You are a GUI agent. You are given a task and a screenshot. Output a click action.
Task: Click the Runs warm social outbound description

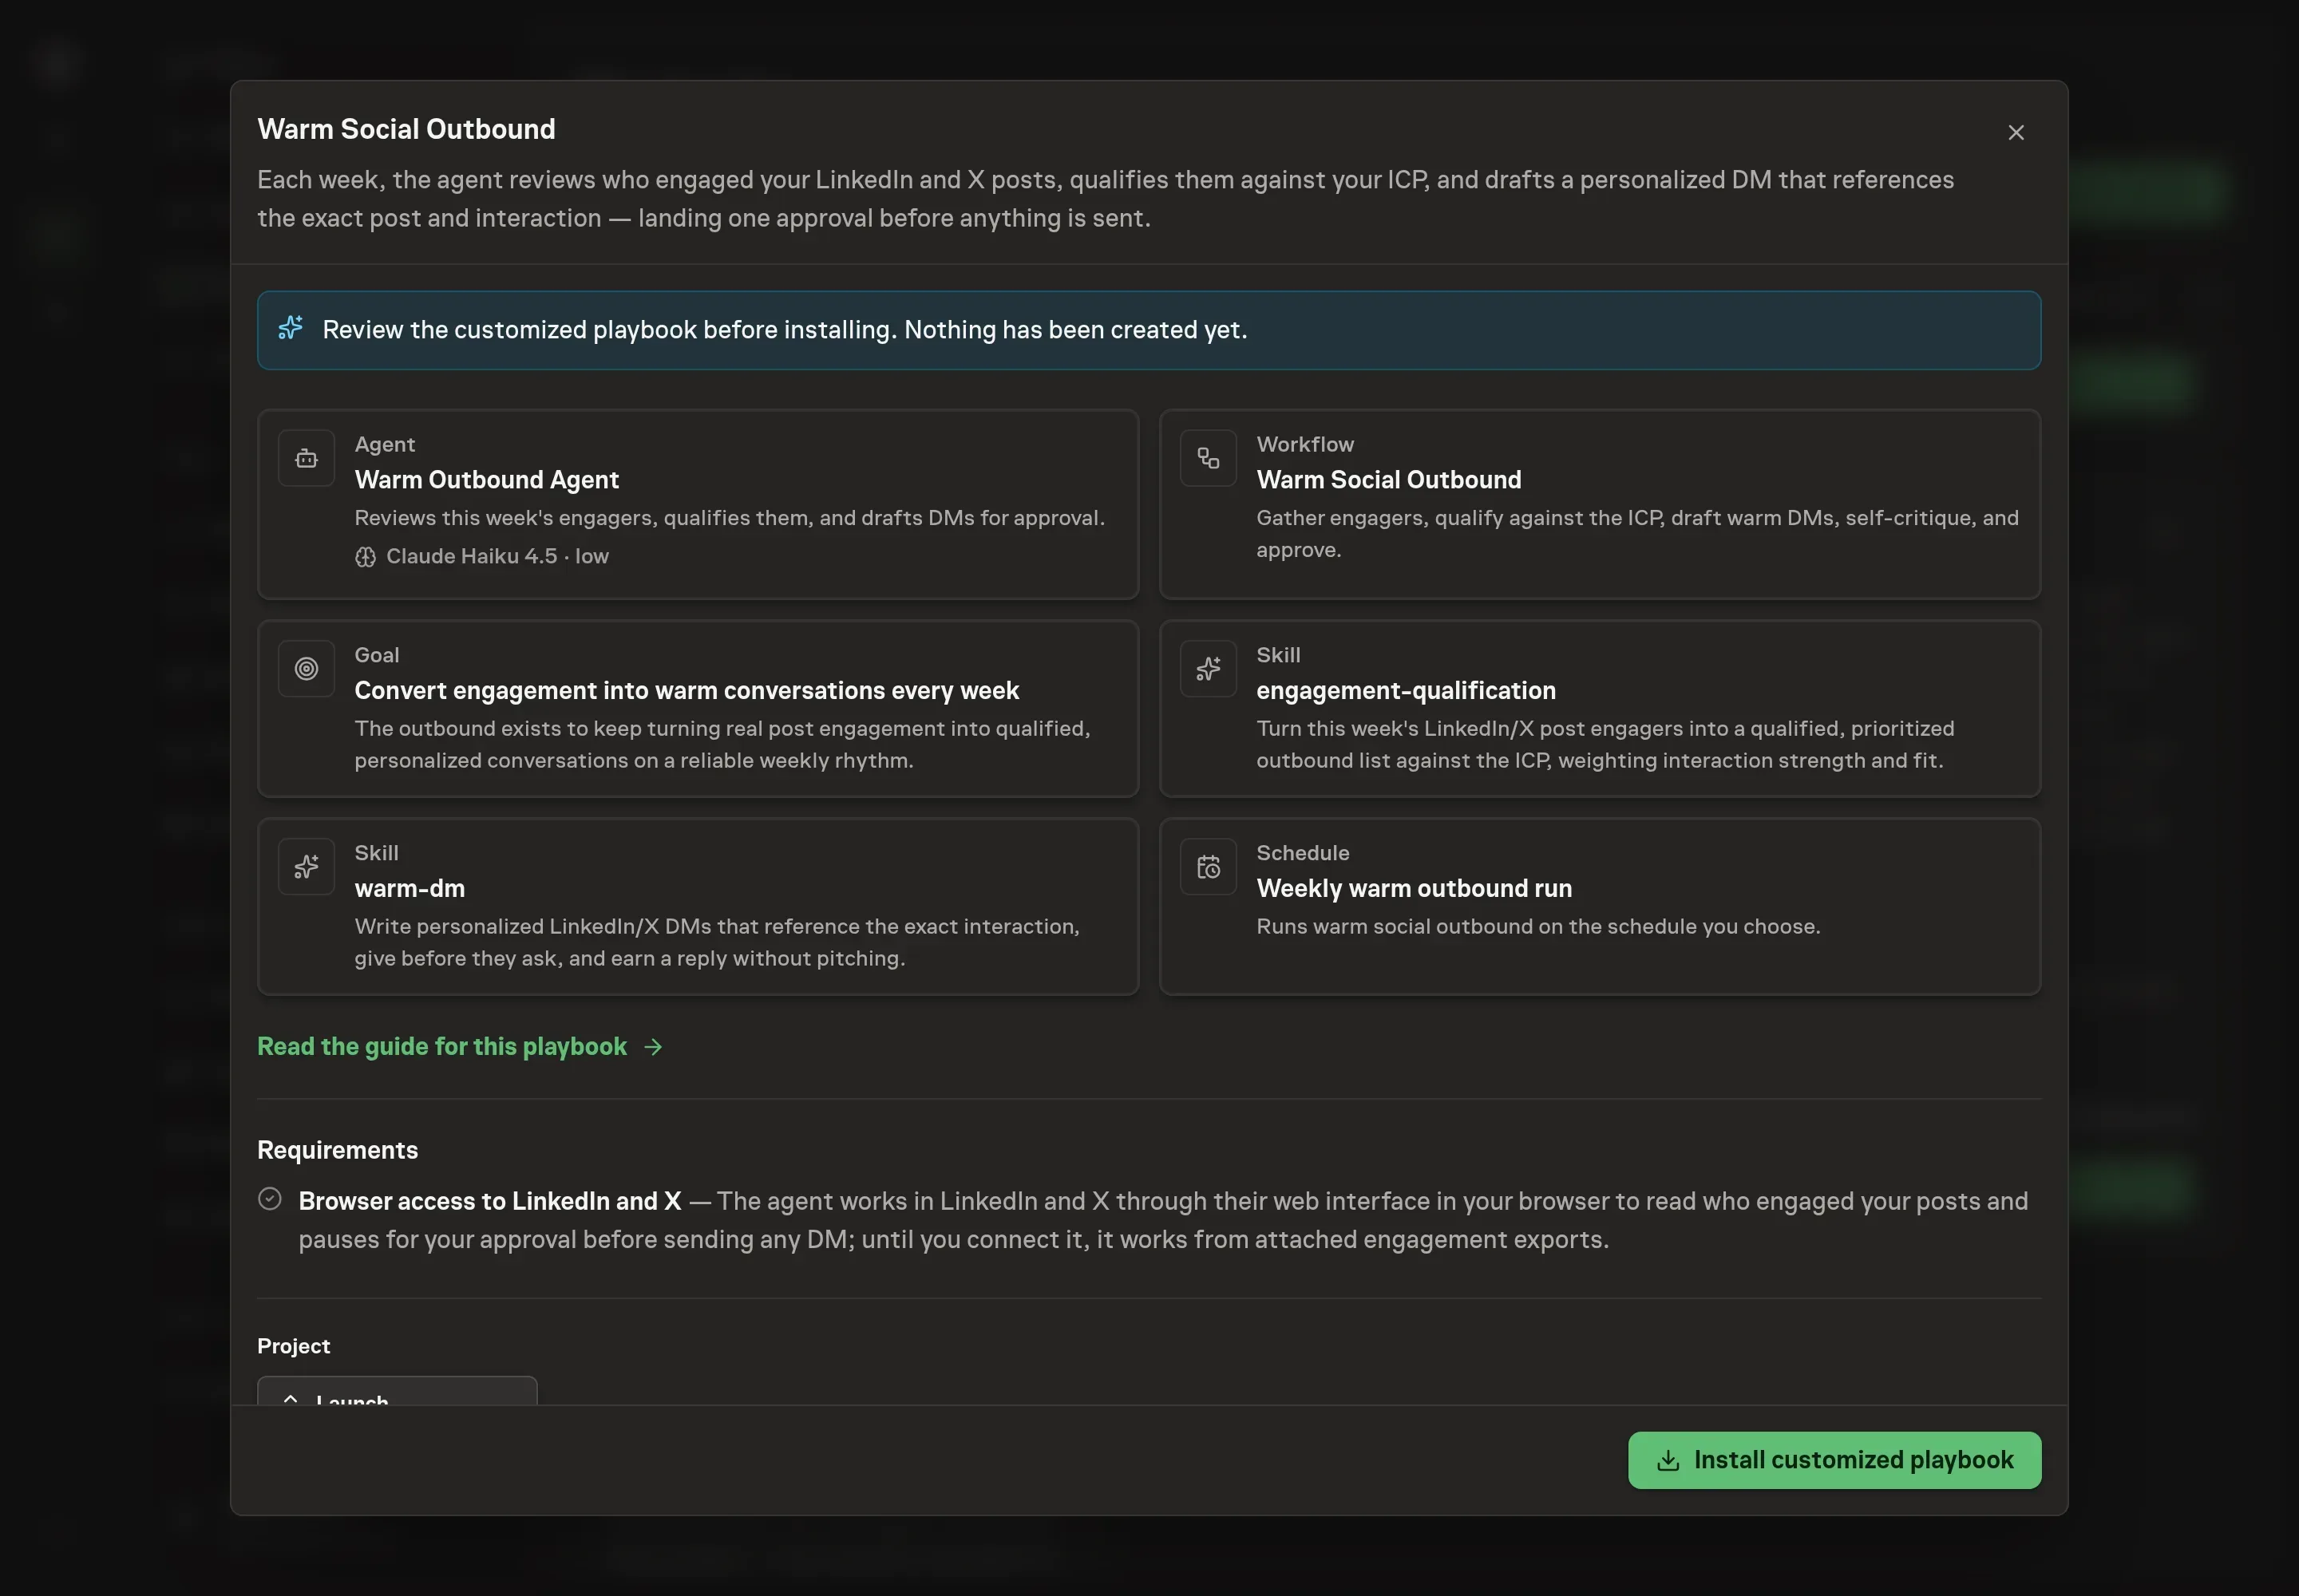pyautogui.click(x=1537, y=927)
